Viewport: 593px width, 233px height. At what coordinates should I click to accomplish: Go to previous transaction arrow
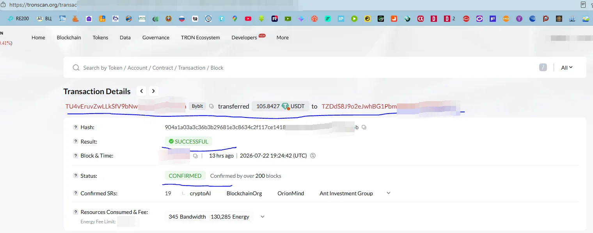pos(142,91)
